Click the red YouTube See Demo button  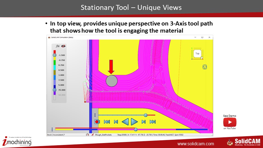[230, 122]
